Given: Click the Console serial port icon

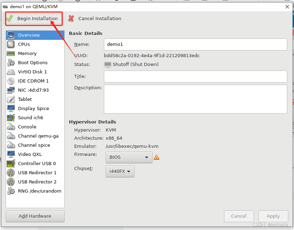Looking at the screenshot, I should tap(11, 127).
